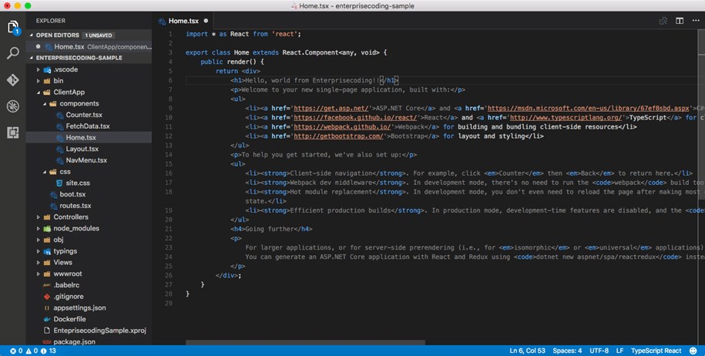This screenshot has height=356, width=705.
Task: Open routes.tsx file
Action: [x=75, y=206]
